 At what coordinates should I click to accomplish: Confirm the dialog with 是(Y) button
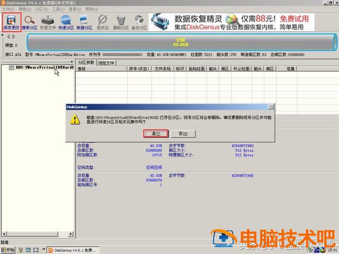156,134
